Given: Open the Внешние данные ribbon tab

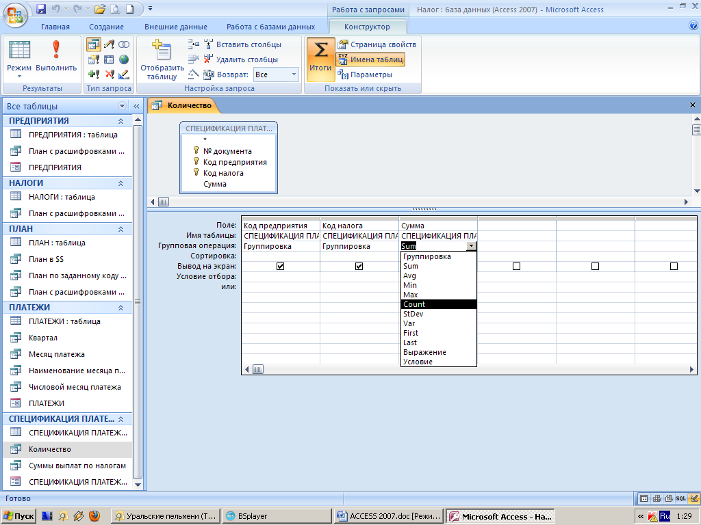Looking at the screenshot, I should coord(176,27).
